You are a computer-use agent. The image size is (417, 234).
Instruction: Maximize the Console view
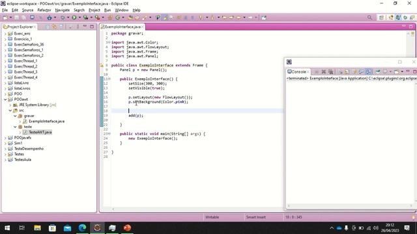[414, 71]
